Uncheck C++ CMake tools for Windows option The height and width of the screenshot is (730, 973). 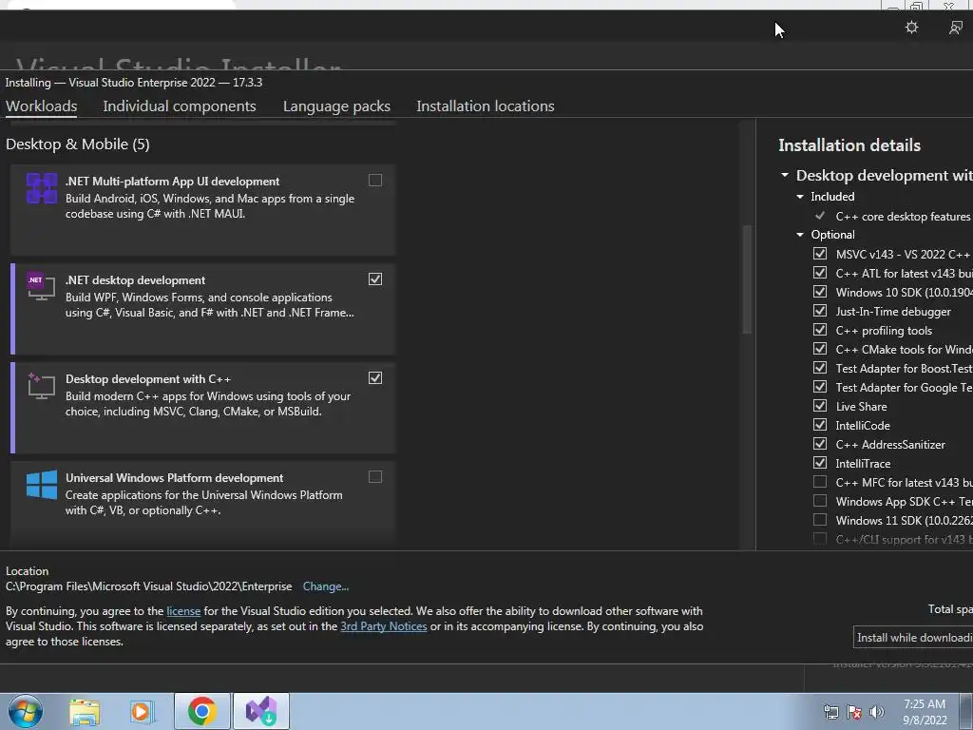pyautogui.click(x=820, y=348)
